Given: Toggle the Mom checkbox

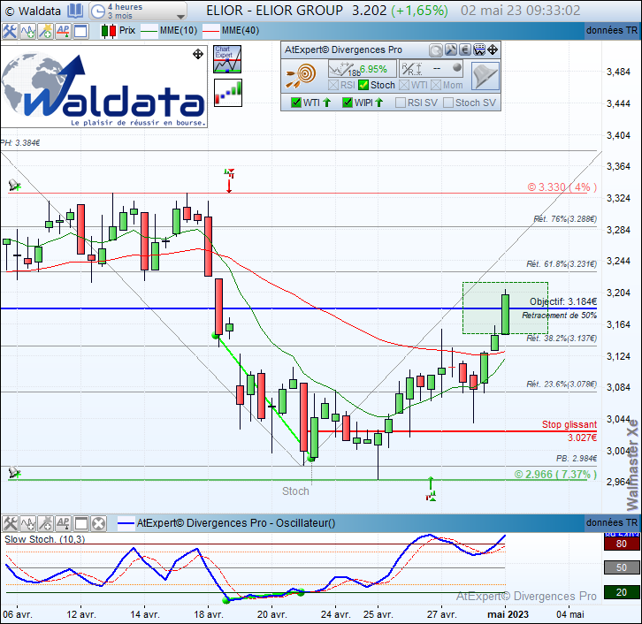Looking at the screenshot, I should (x=436, y=85).
